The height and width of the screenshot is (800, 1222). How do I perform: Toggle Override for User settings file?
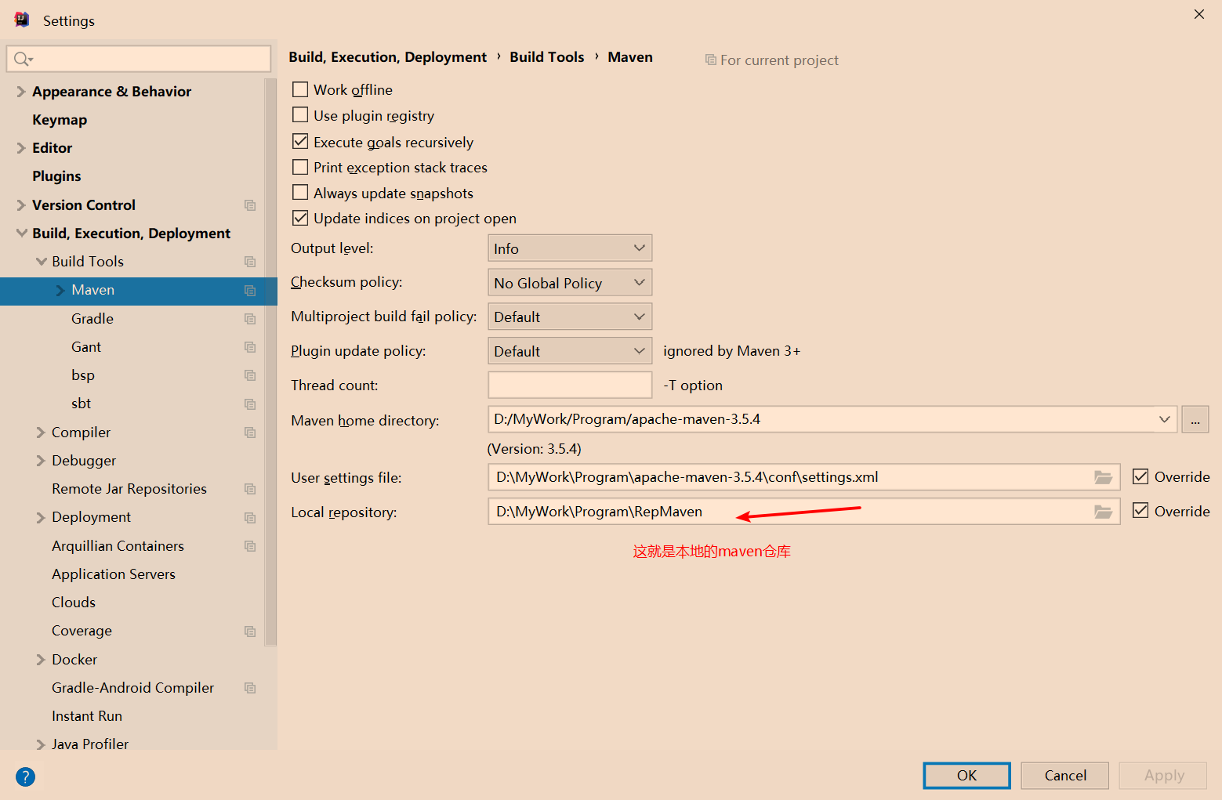[x=1140, y=476]
